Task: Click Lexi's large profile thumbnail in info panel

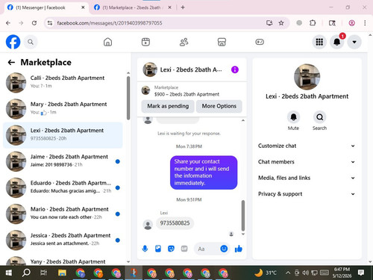Action: 307,77
